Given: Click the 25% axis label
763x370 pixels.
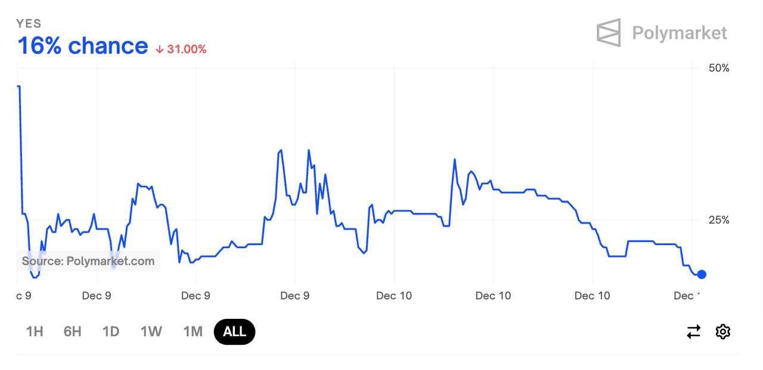Looking at the screenshot, I should coord(718,220).
